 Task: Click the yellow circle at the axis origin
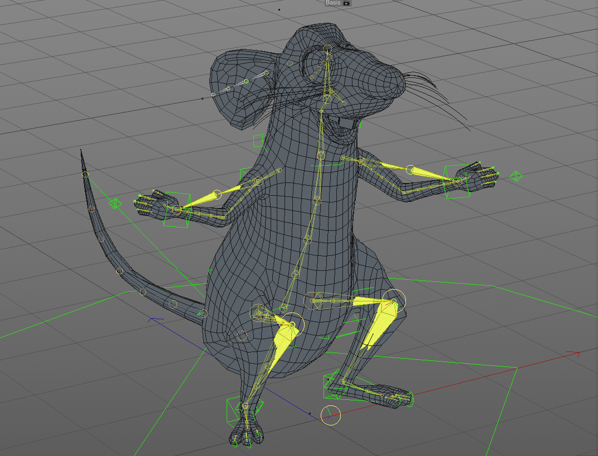(x=330, y=415)
